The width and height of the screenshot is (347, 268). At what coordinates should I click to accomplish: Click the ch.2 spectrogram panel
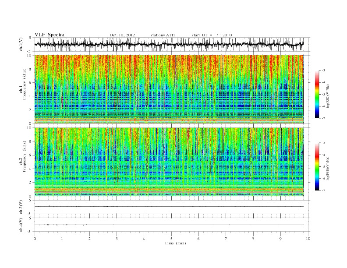169,162
